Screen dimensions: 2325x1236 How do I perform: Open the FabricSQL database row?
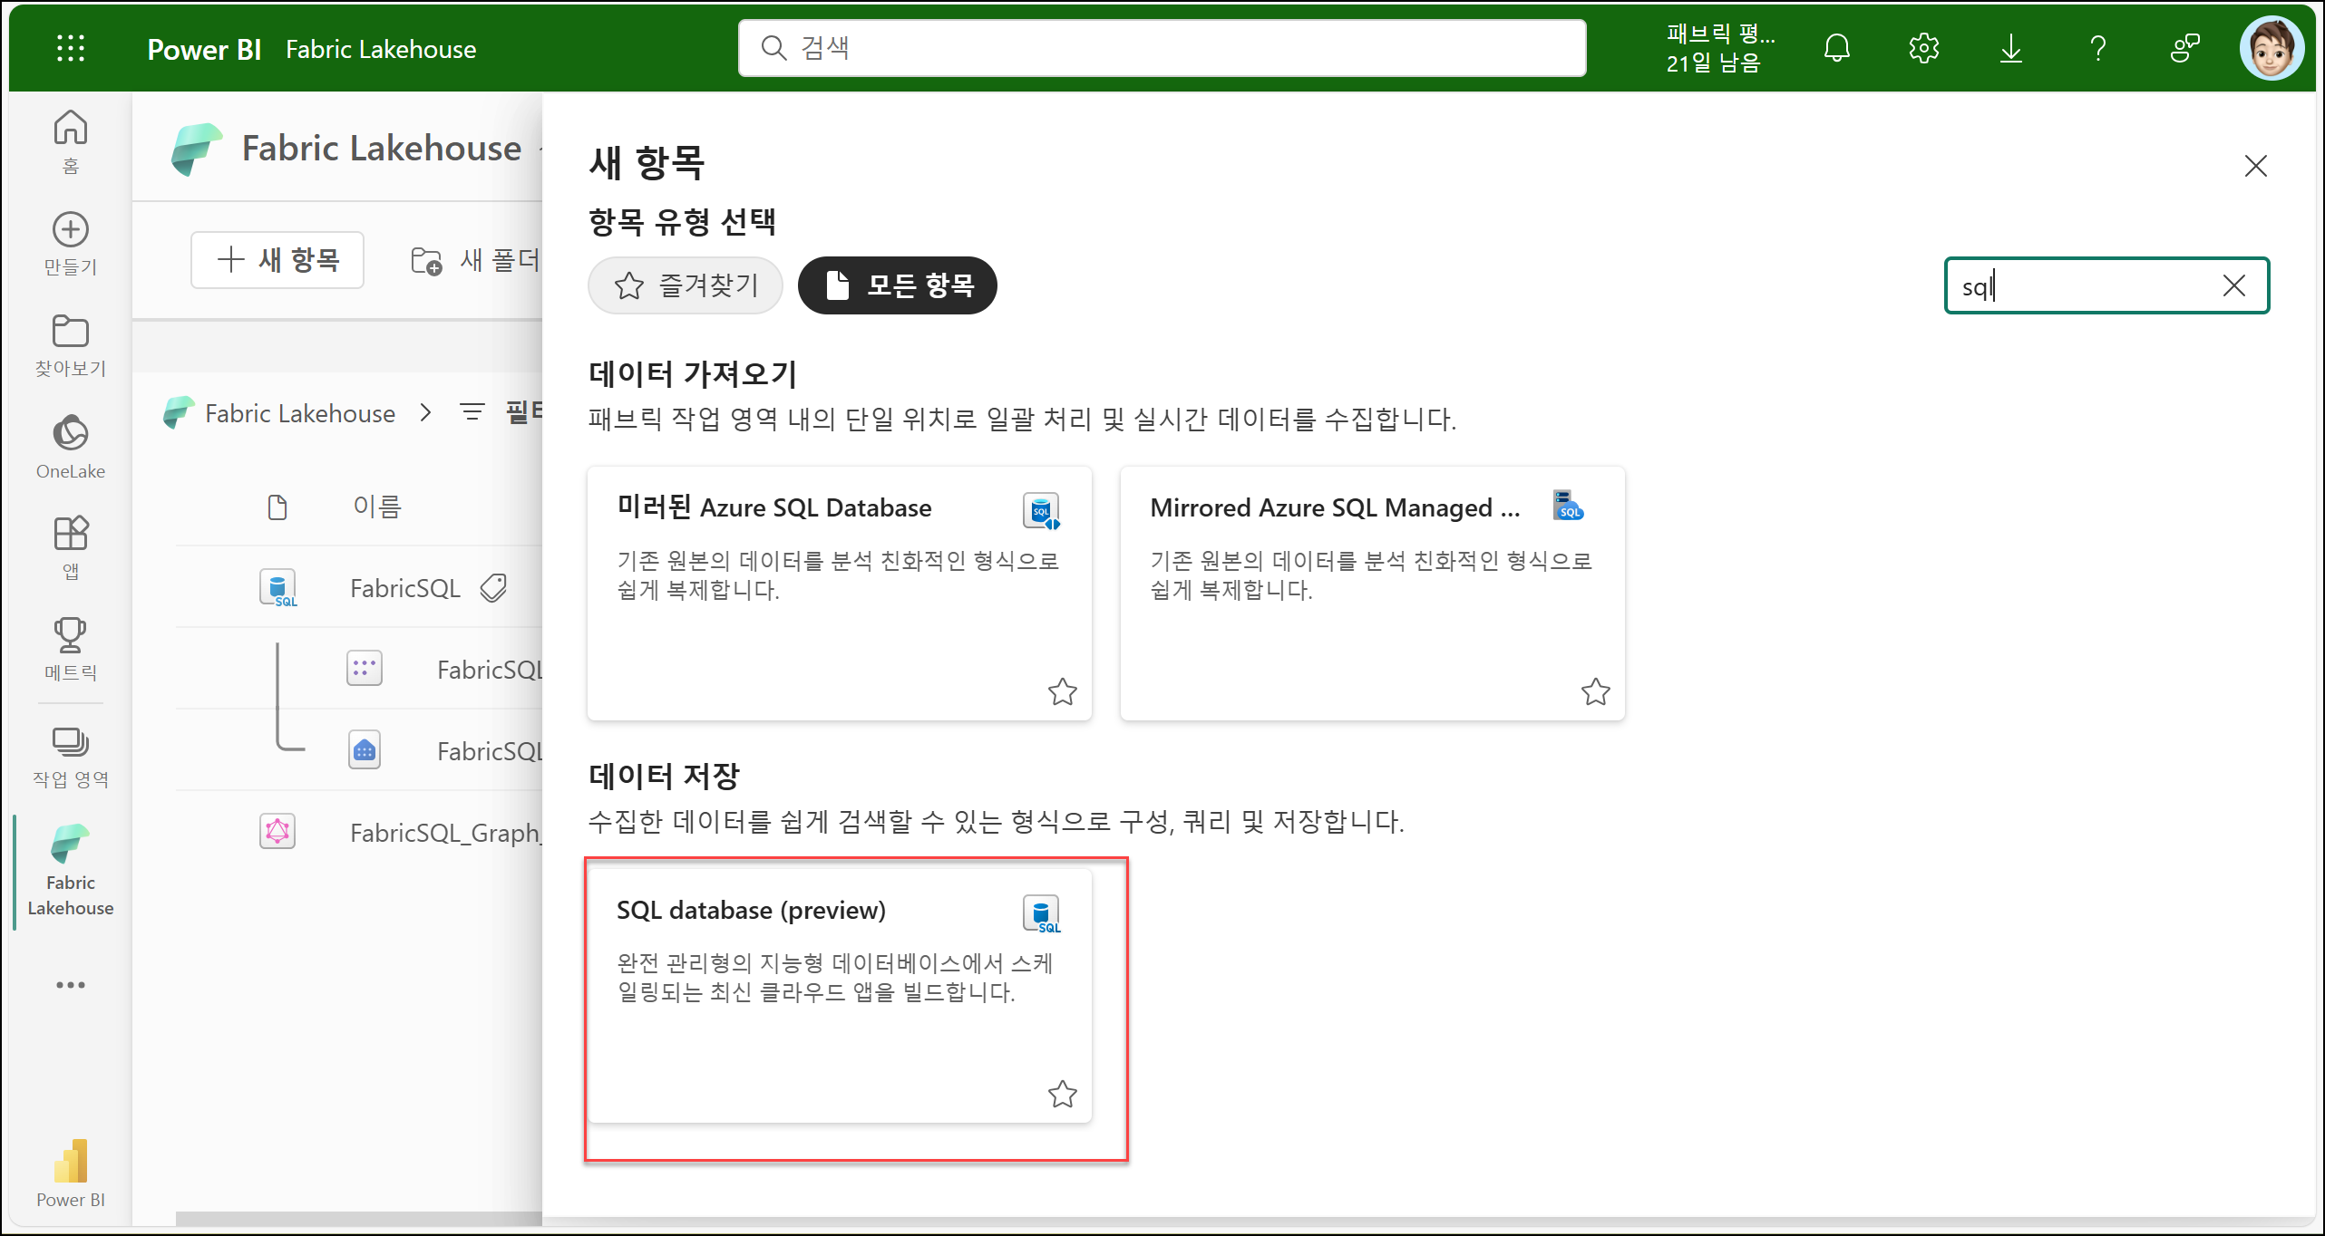coord(404,588)
